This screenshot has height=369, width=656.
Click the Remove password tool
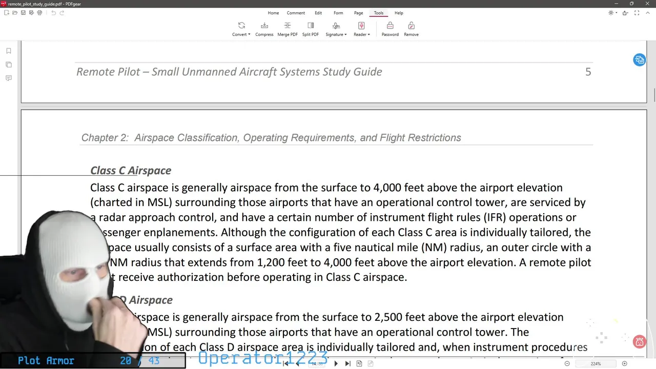coord(411,29)
